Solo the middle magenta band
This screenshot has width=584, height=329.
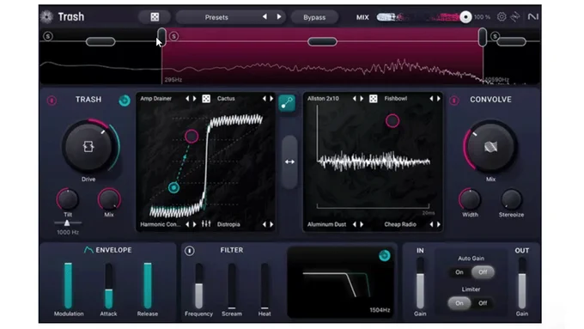(x=174, y=36)
